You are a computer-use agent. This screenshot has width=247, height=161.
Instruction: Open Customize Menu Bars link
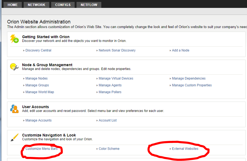(x=42, y=148)
